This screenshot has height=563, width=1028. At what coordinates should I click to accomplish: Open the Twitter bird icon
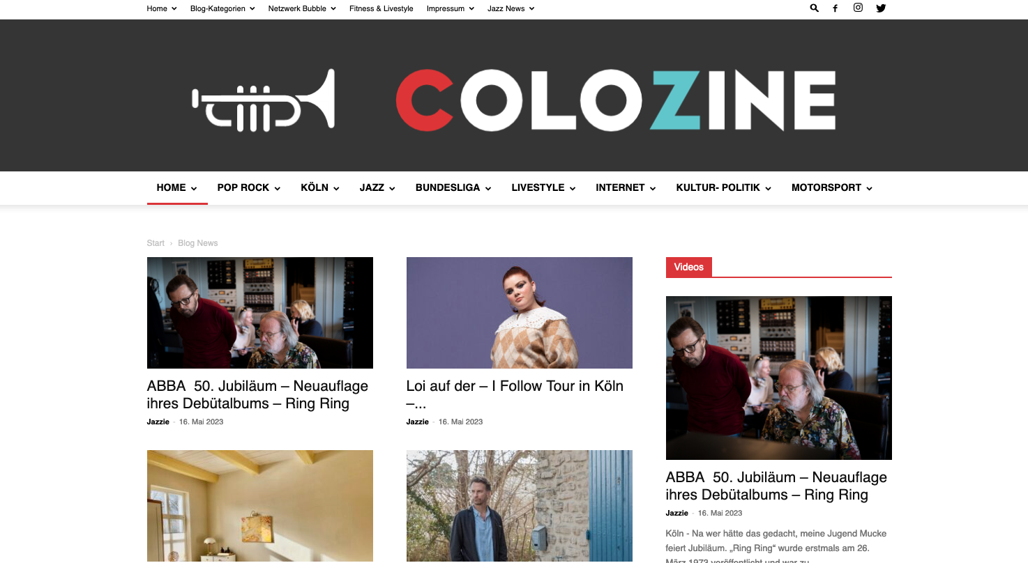(x=881, y=8)
